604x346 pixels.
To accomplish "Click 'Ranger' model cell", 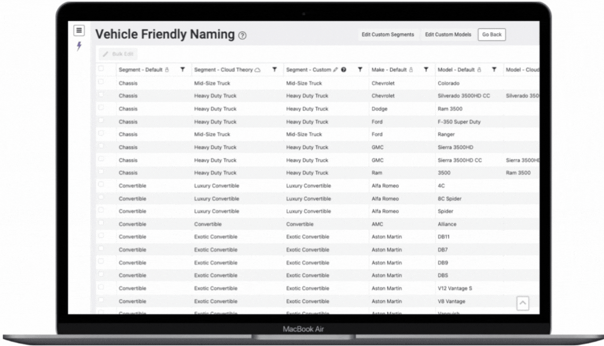I will 446,134.
